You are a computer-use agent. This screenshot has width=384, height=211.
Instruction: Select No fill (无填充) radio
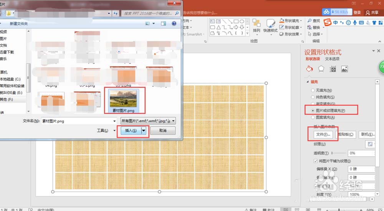click(313, 90)
